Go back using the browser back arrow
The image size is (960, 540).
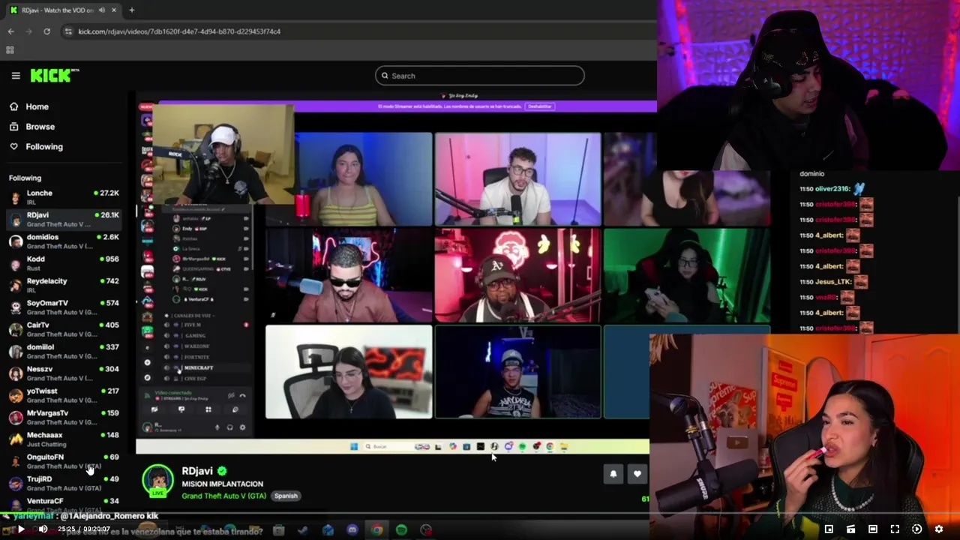click(10, 31)
